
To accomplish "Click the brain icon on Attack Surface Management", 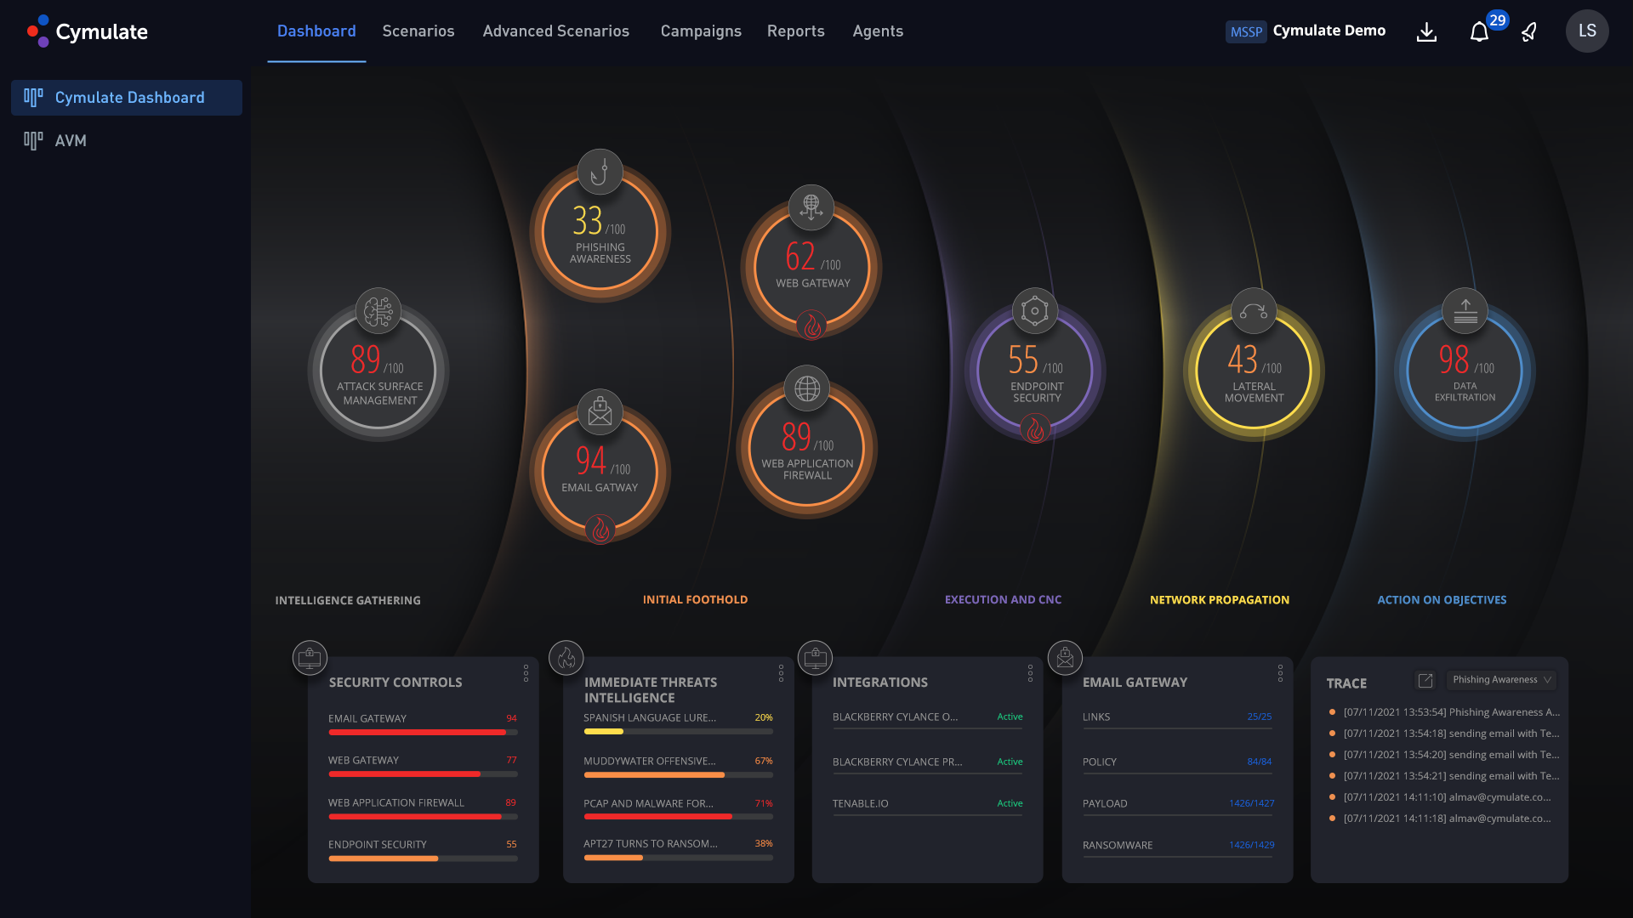I will (377, 310).
